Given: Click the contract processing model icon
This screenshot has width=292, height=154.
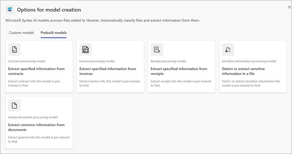Looking at the screenshot, I should pyautogui.click(x=15, y=49).
